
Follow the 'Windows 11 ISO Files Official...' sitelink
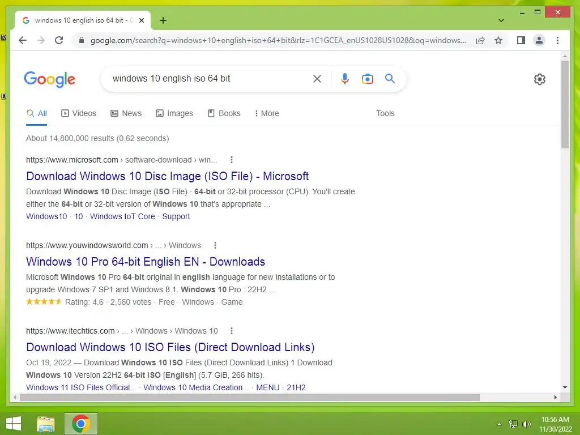(81, 387)
